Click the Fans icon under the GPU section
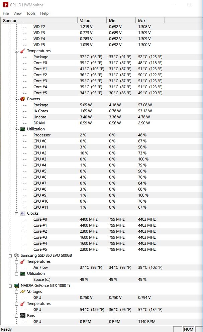The height and width of the screenshot is (332, 203). [x=23, y=316]
